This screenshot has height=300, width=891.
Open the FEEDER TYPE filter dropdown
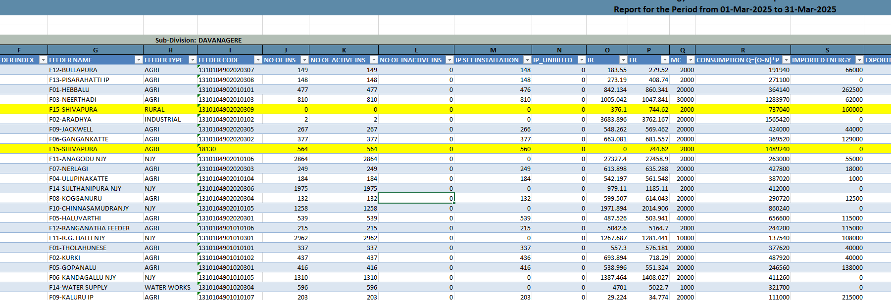(x=193, y=60)
